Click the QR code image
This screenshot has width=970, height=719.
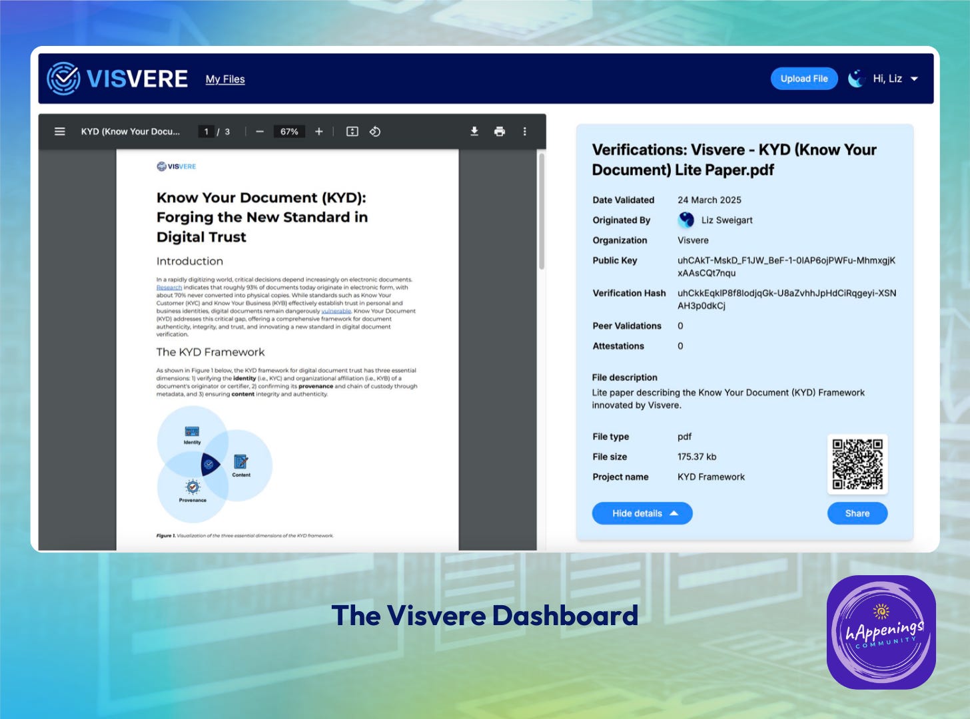coord(857,464)
